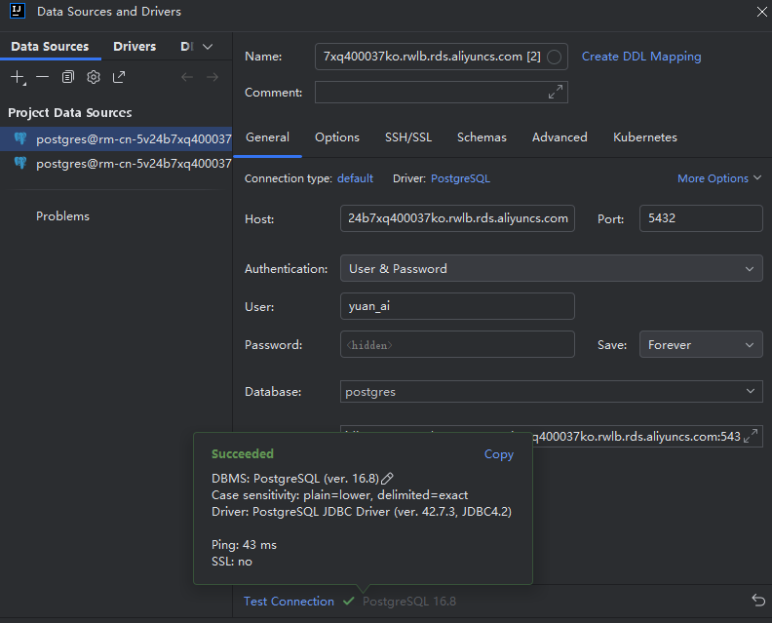Viewport: 772px width, 623px height.
Task: Revert changes with undo arrow icon
Action: [x=758, y=600]
